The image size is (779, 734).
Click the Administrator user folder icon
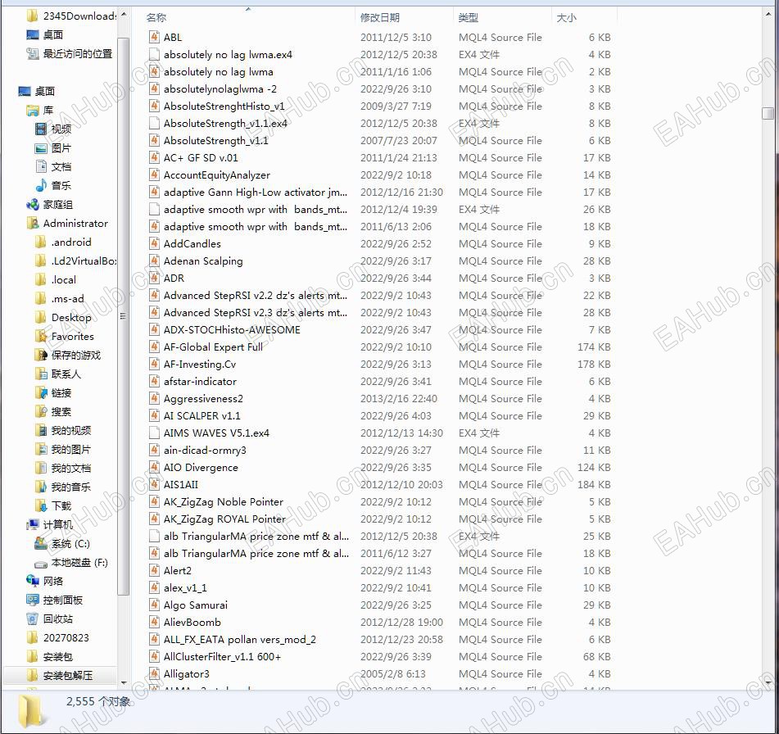pyautogui.click(x=32, y=223)
